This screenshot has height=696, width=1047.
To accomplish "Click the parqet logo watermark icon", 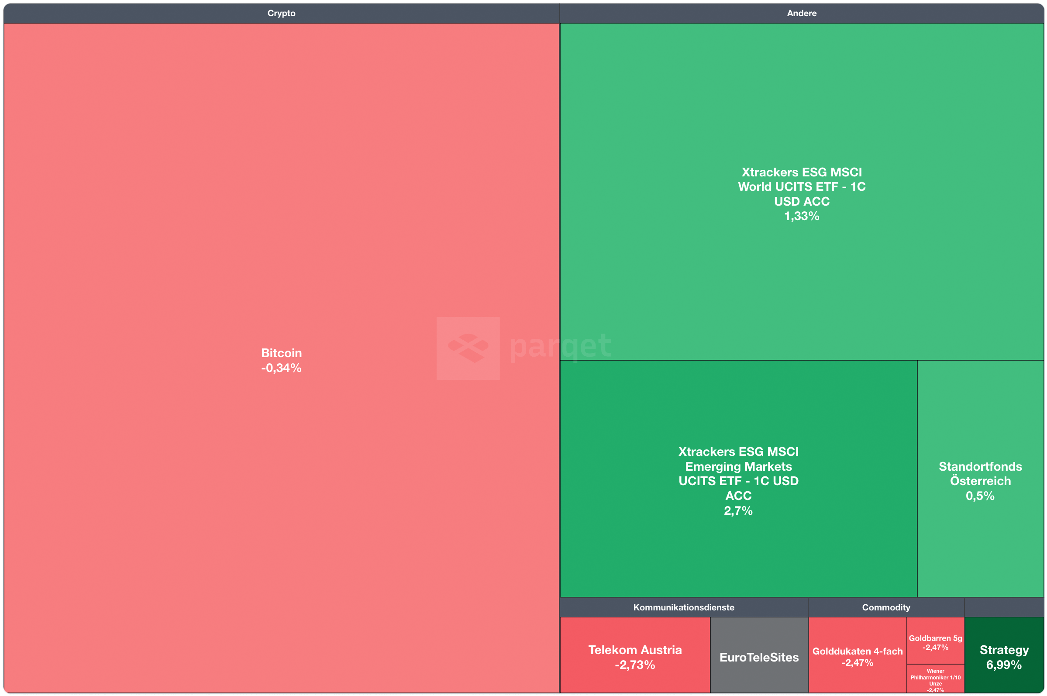I will [468, 348].
